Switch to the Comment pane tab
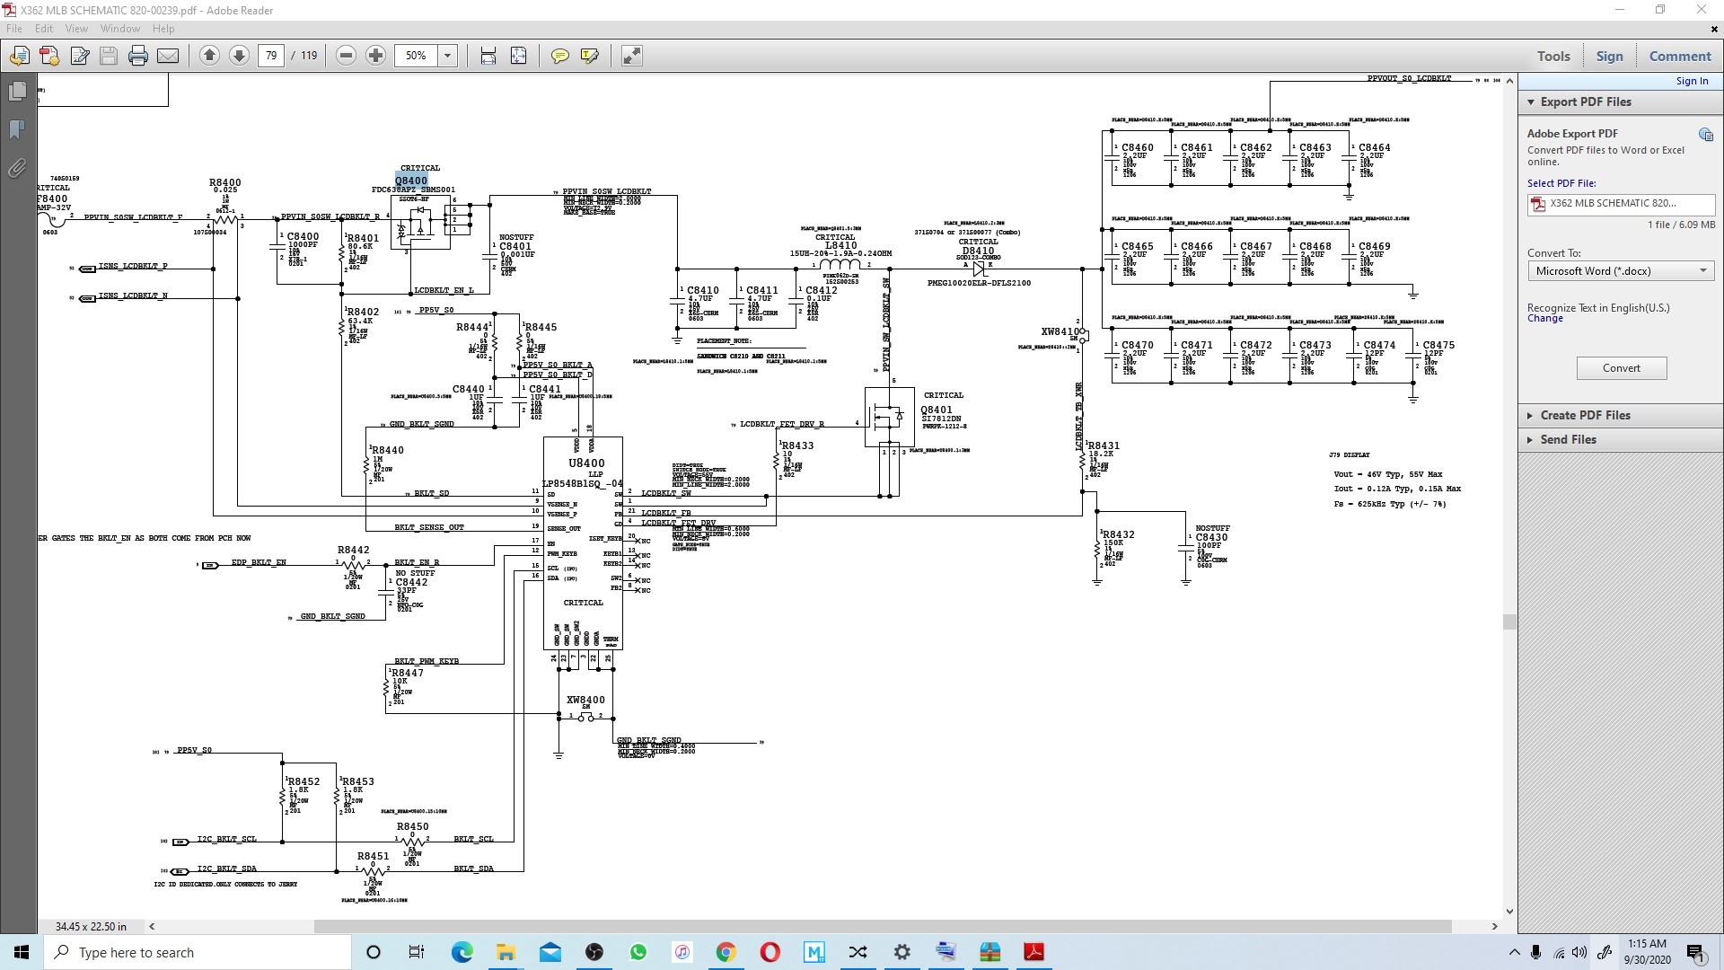1724x970 pixels. [1679, 56]
